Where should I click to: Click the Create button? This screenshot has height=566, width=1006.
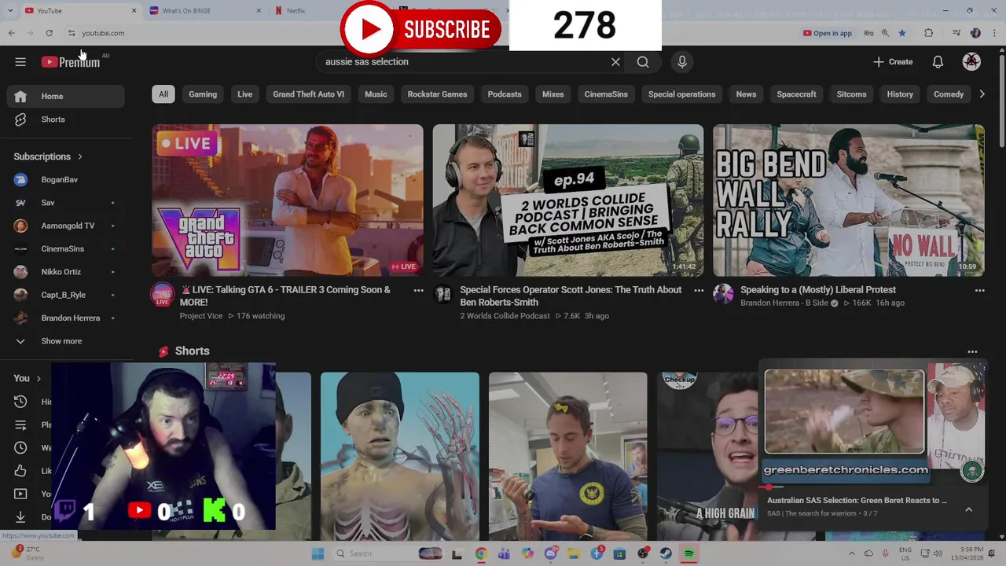tap(893, 62)
